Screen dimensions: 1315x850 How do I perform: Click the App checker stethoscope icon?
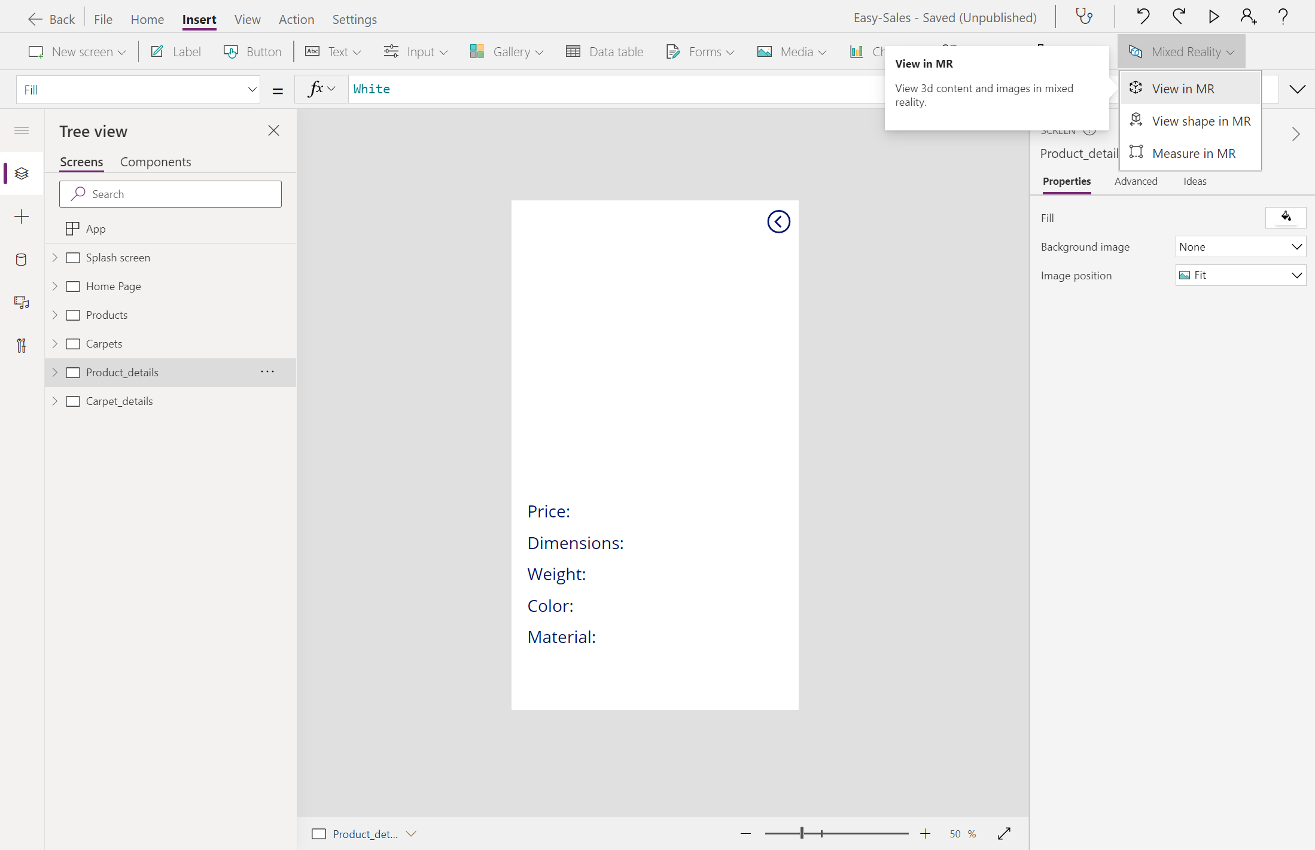(1084, 16)
